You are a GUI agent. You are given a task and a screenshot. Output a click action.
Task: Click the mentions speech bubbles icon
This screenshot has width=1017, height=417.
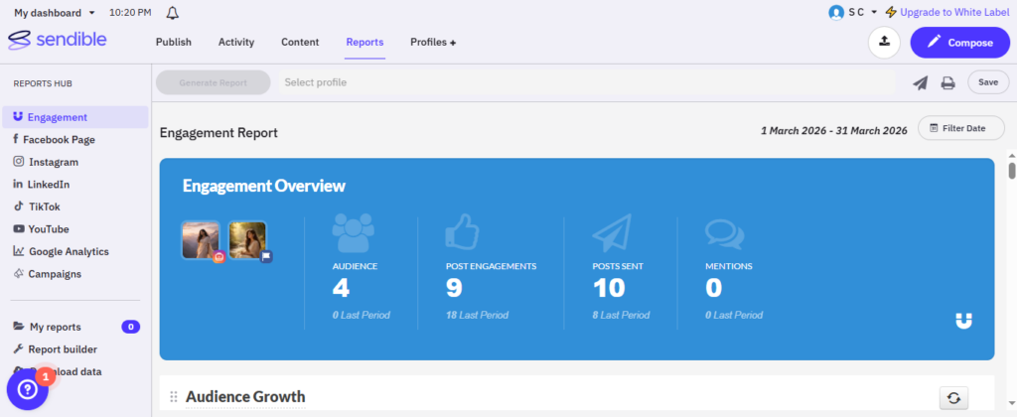pyautogui.click(x=724, y=234)
